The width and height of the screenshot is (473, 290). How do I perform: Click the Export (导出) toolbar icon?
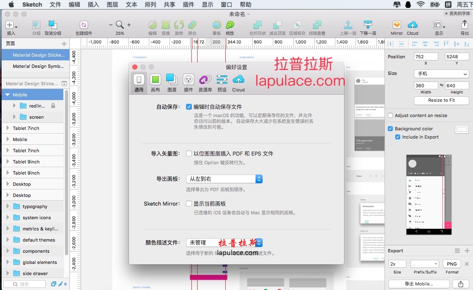465,25
